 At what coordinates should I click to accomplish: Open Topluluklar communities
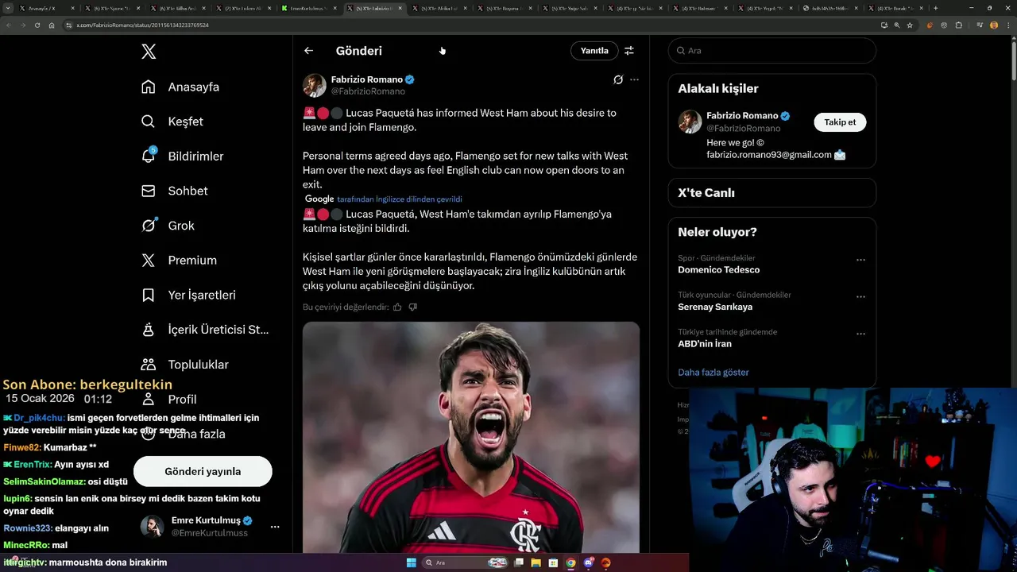point(184,365)
